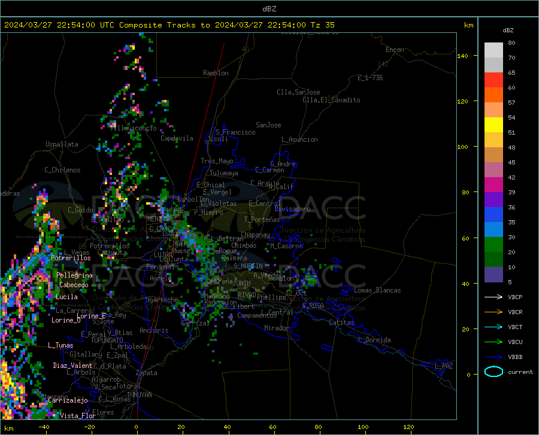Click the E_1-736 location label
Screen dimensions: 539x435
click(x=370, y=78)
